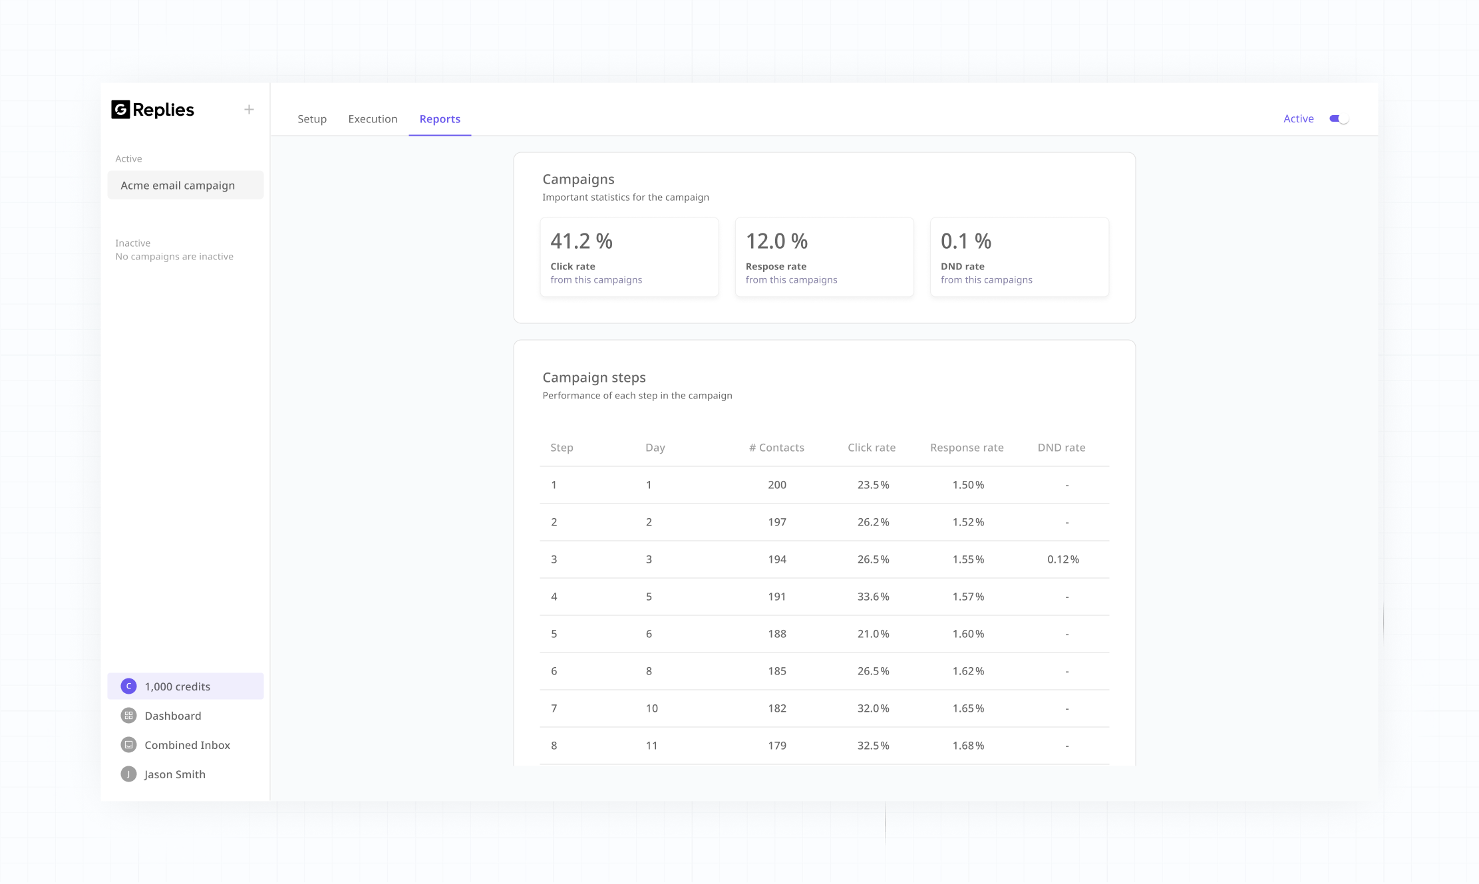Open the 1,000 credits link
The image size is (1479, 884).
click(x=178, y=686)
